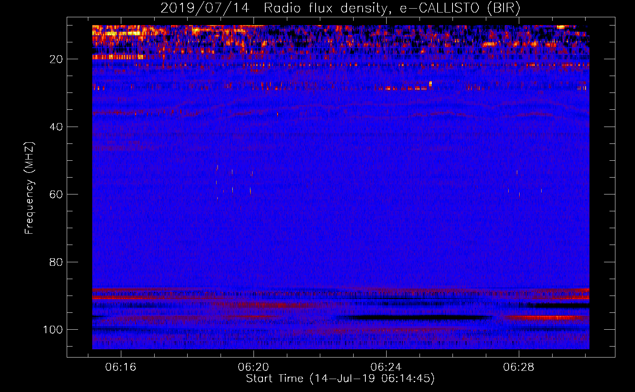
Task: Click the 'Start Time (14-Jul-19 06:14:45)' label
Action: [340, 379]
